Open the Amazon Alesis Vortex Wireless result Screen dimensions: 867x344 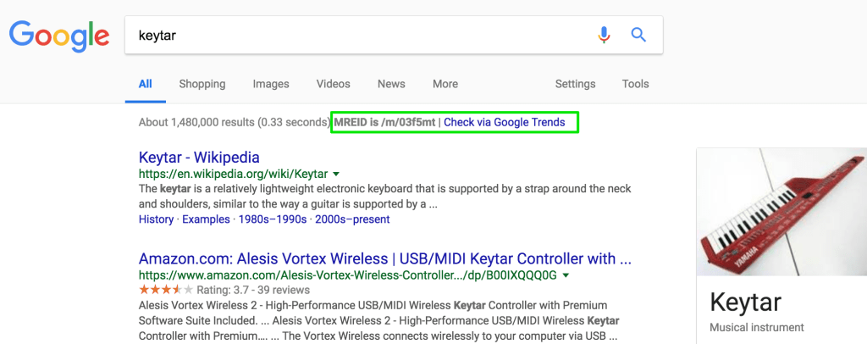(384, 258)
